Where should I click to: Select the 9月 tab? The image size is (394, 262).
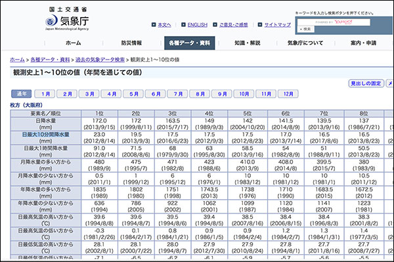[x=222, y=94]
